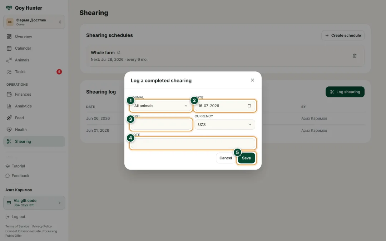
Task: Open the Feedback link
Action: (20, 176)
